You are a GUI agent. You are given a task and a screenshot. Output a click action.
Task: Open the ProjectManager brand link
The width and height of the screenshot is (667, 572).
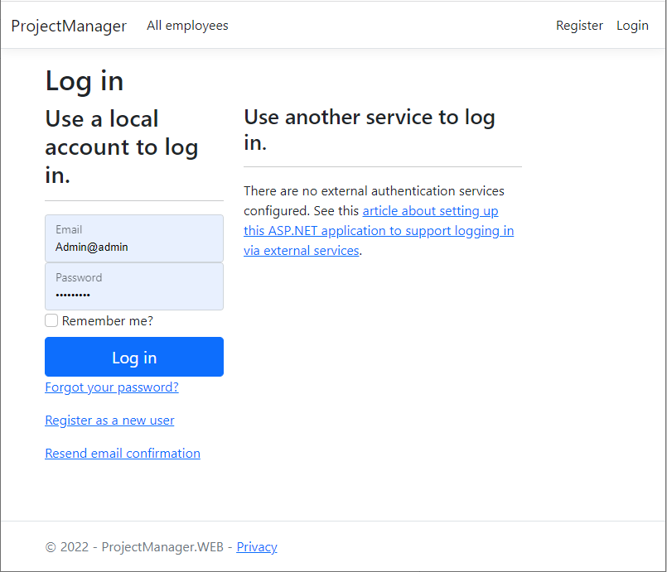point(69,26)
